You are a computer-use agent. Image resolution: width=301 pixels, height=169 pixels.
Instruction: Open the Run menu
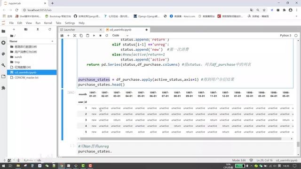click(x=38, y=23)
